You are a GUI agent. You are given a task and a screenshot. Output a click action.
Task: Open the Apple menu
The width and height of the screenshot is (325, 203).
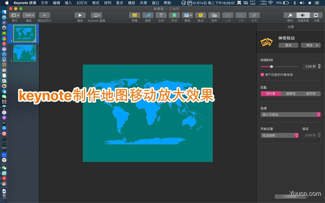(7, 3)
